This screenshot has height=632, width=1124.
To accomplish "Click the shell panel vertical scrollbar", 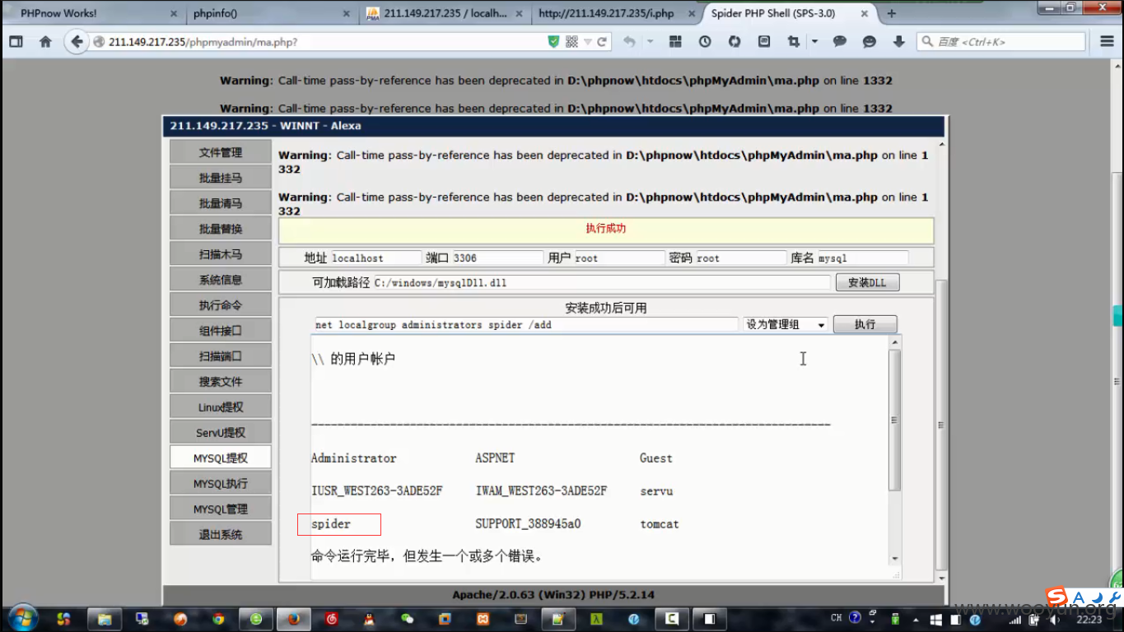I will (x=940, y=425).
